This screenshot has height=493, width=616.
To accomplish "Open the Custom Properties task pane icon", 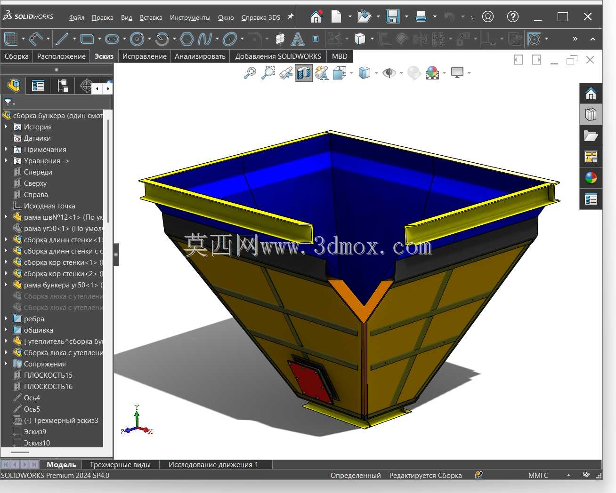I will point(591,199).
